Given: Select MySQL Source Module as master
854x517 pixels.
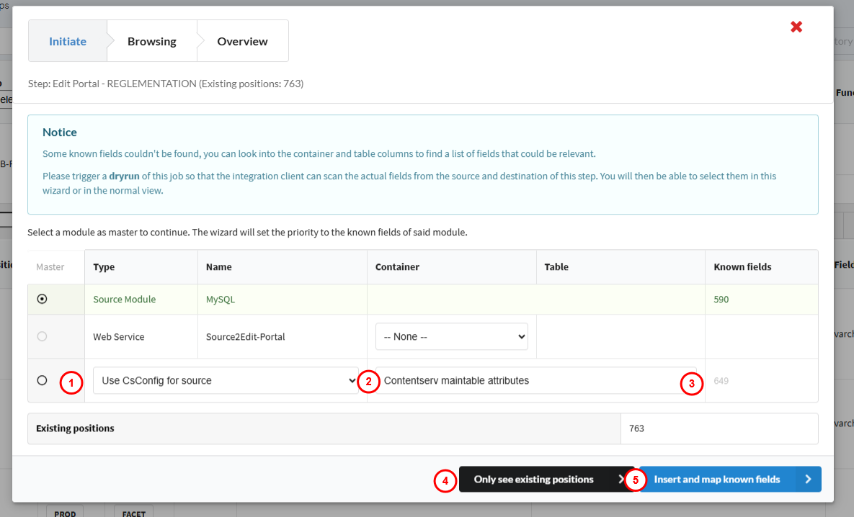Looking at the screenshot, I should pyautogui.click(x=42, y=300).
